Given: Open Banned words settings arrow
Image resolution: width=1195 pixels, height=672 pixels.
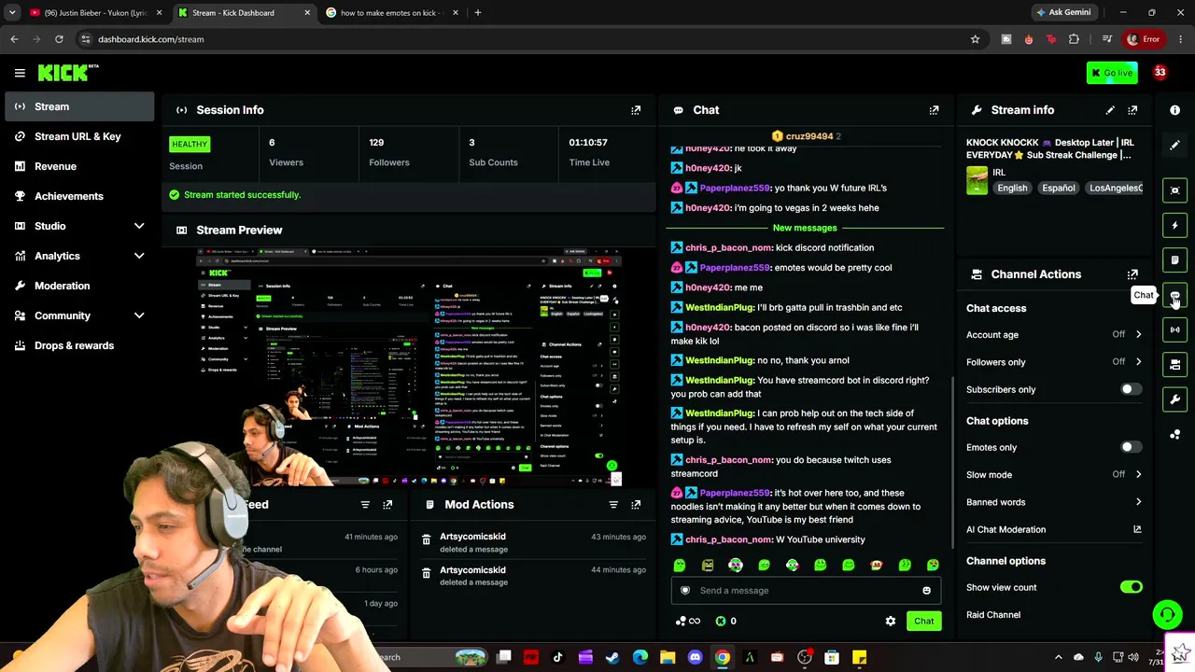Looking at the screenshot, I should 1138,502.
